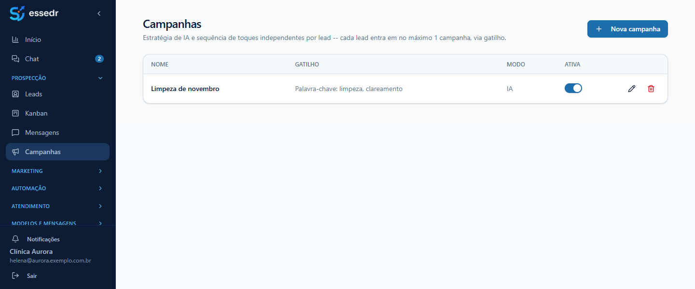
Task: Click the Kanban board icon
Action: (15, 113)
